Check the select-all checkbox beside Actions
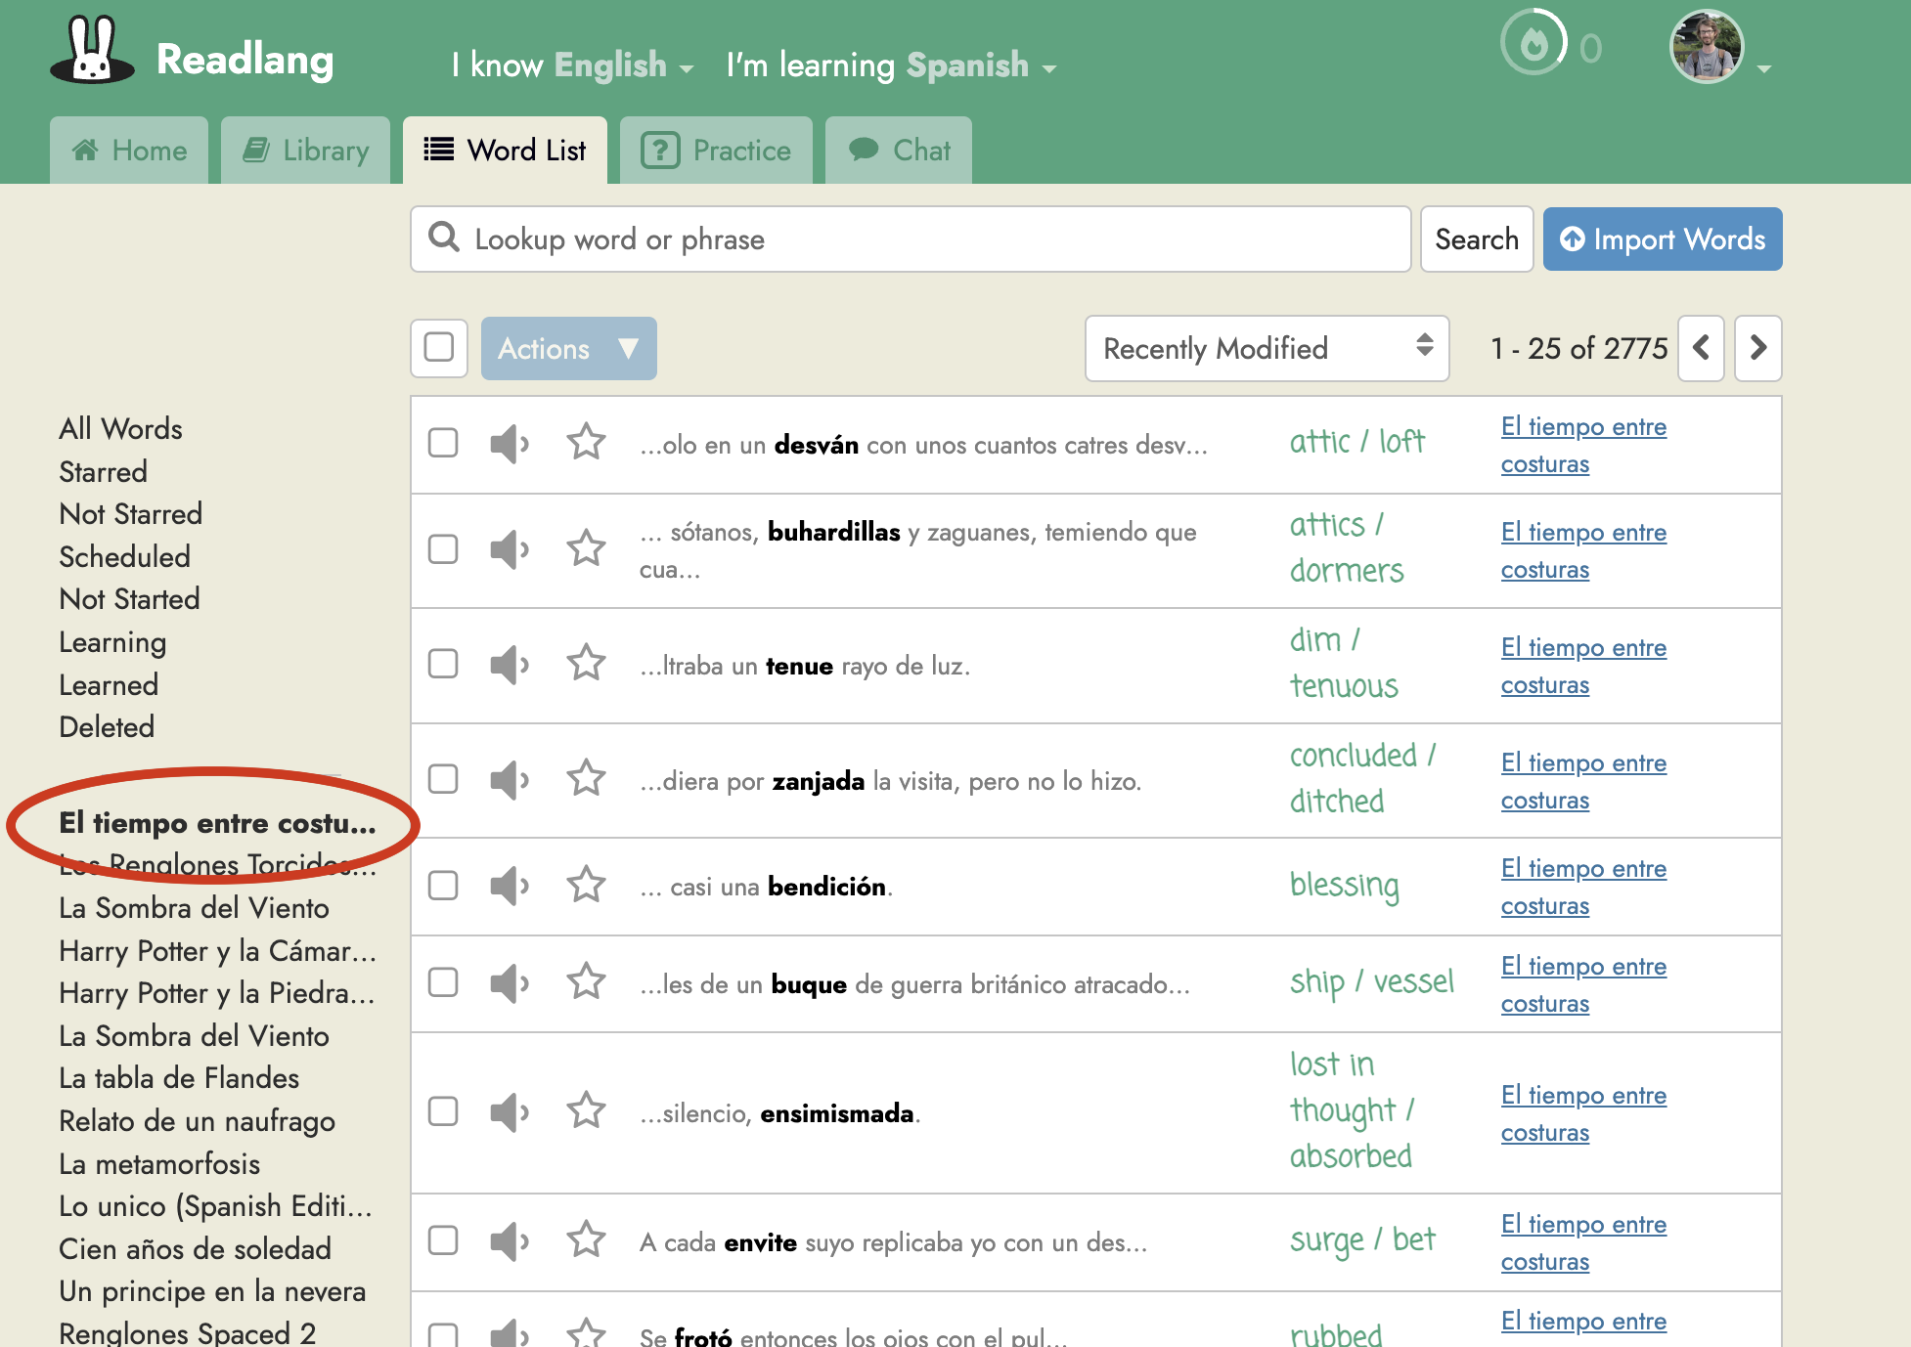The height and width of the screenshot is (1347, 1911). click(x=439, y=348)
